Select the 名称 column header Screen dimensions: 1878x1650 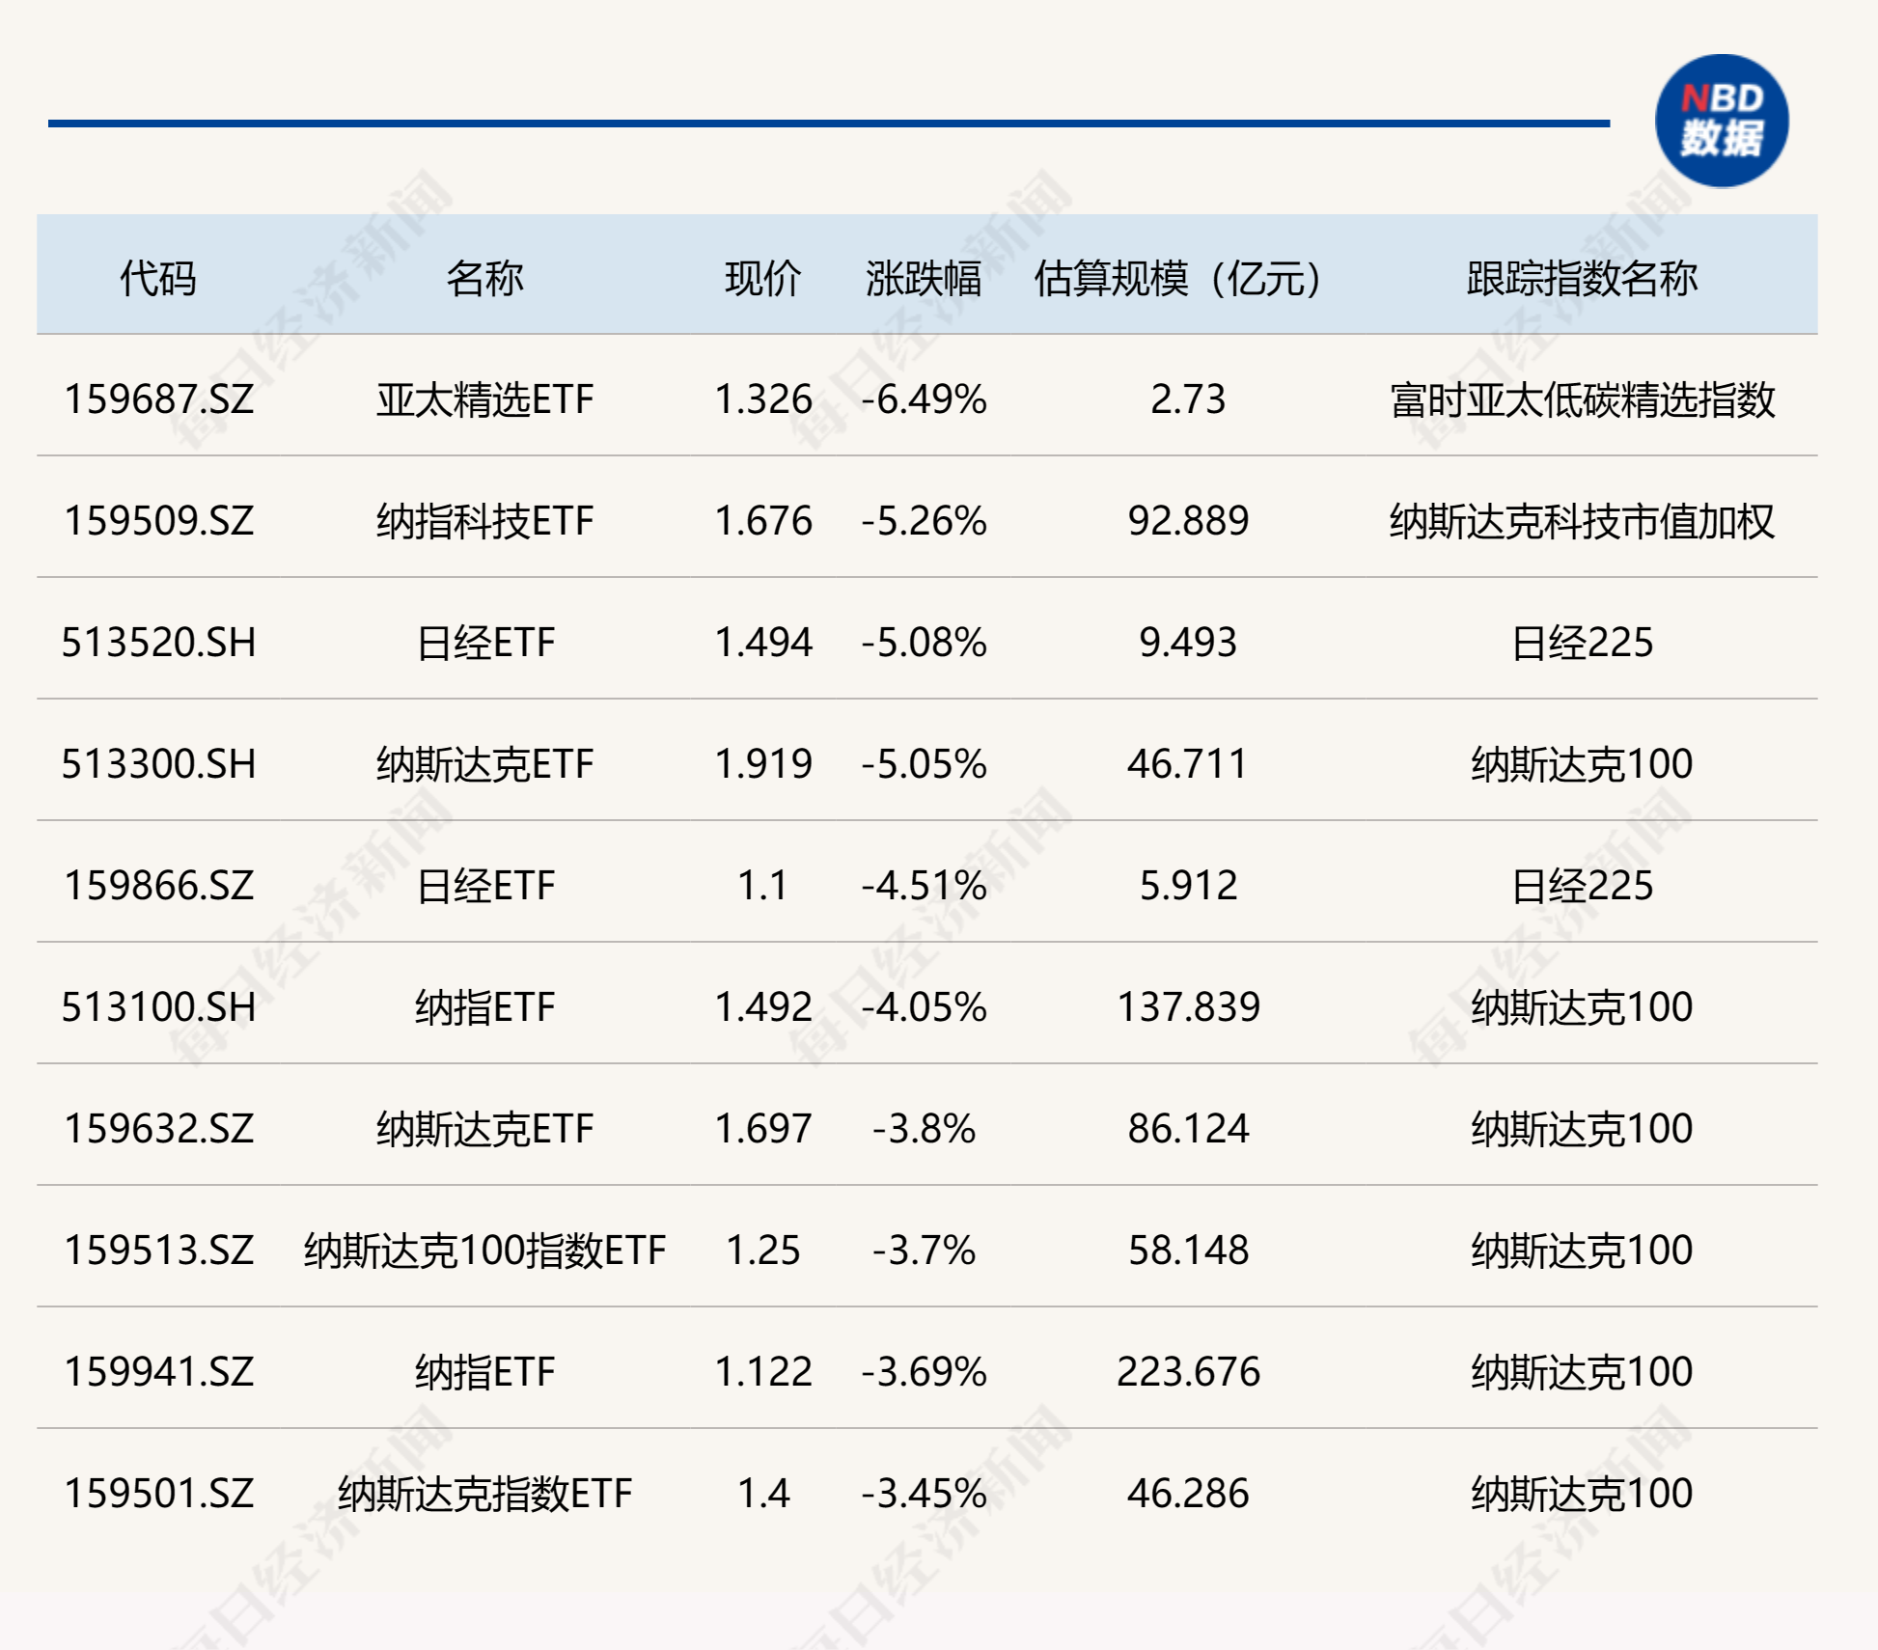click(x=484, y=278)
